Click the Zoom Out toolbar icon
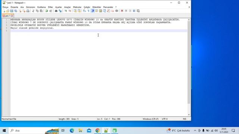The image size is (239, 134). (70, 11)
